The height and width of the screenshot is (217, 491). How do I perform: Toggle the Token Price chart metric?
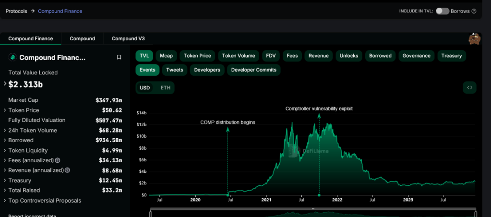[197, 56]
